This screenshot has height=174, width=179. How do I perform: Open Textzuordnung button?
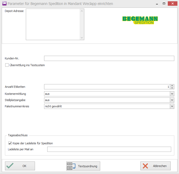pos(83,166)
